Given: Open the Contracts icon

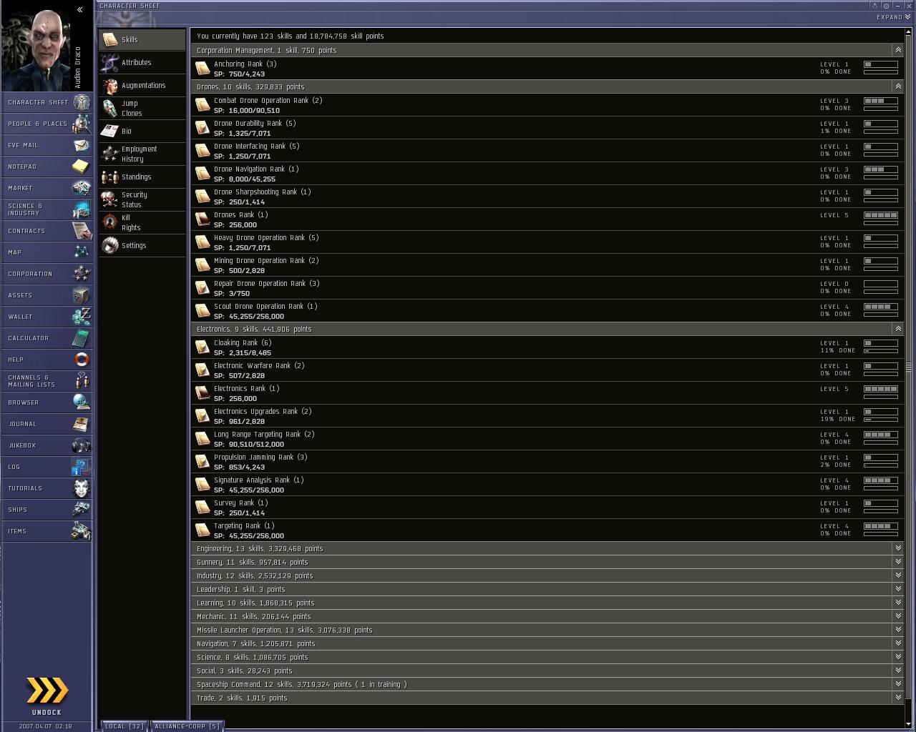Looking at the screenshot, I should [x=82, y=231].
